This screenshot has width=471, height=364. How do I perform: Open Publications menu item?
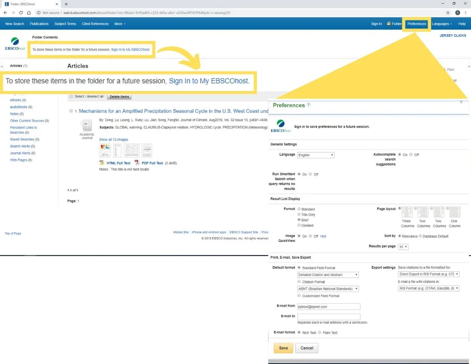[39, 24]
